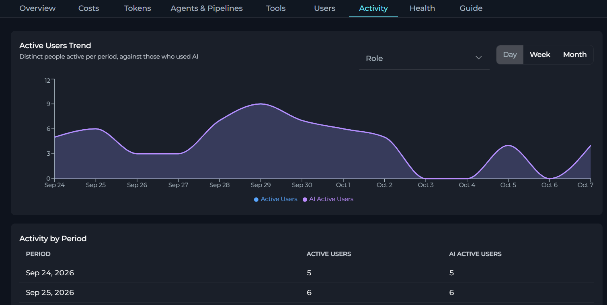Viewport: 607px width, 305px height.
Task: Select the Tools tab
Action: point(276,8)
